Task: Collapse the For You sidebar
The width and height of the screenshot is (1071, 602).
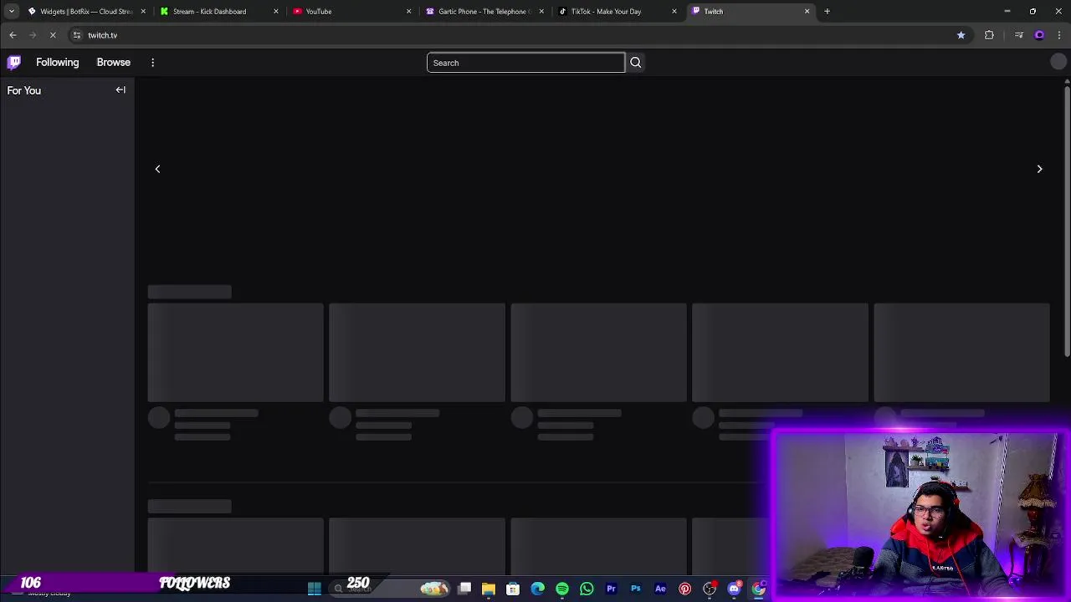Action: 120,89
